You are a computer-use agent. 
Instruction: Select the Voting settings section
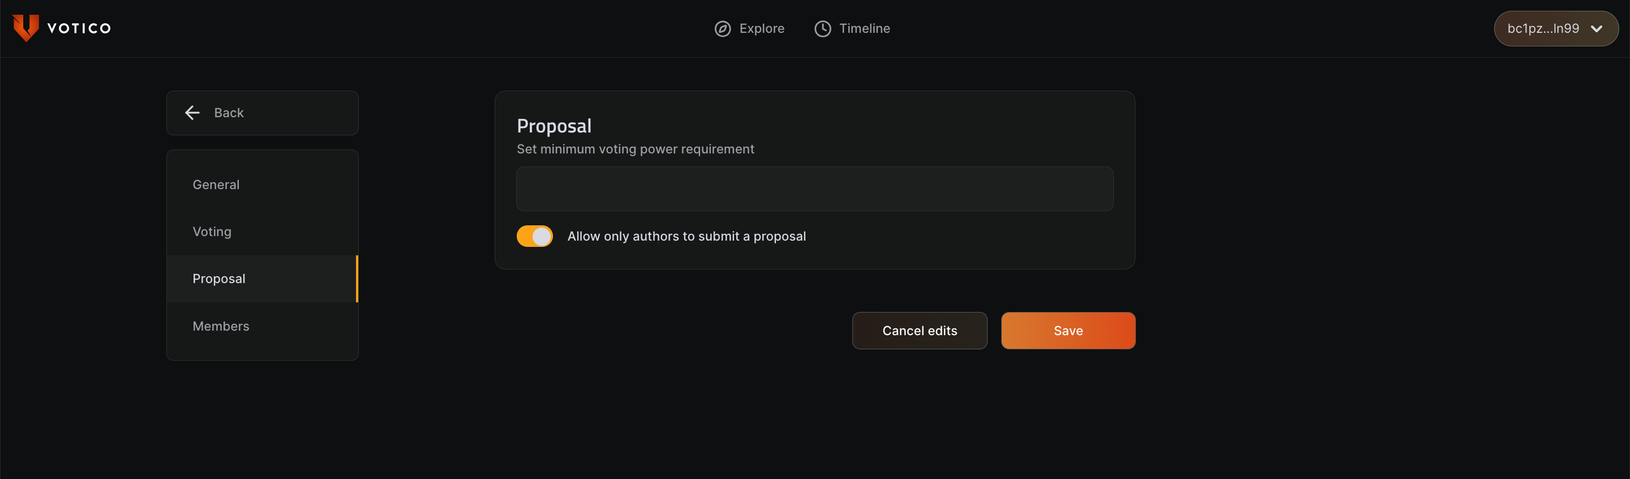(x=212, y=232)
